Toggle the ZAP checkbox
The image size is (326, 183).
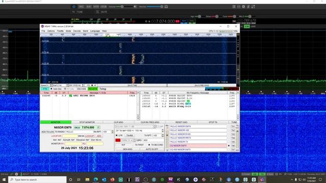click(158, 127)
